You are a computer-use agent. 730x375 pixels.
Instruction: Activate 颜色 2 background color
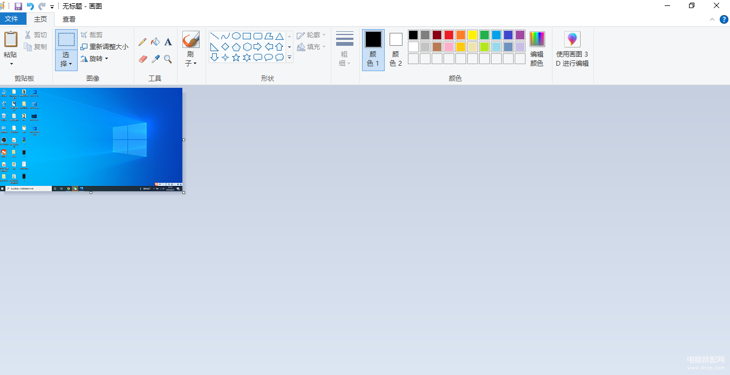tap(396, 50)
